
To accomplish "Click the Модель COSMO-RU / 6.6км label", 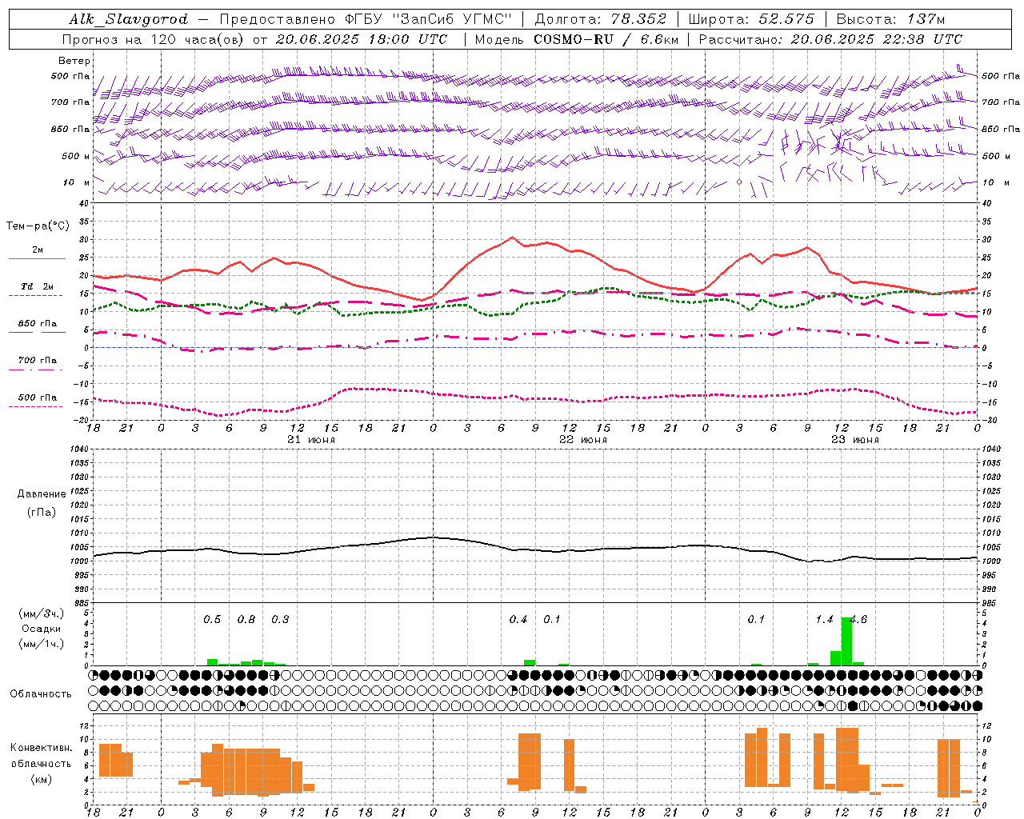I will [576, 39].
